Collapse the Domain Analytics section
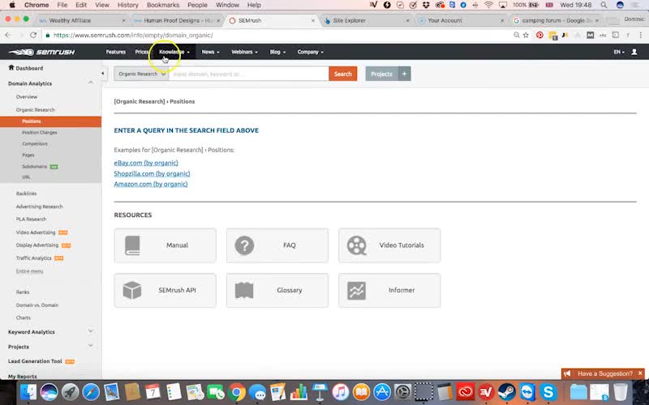The width and height of the screenshot is (649, 405). [x=90, y=83]
